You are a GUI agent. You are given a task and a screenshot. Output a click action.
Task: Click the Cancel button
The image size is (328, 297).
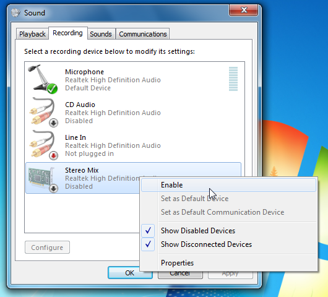point(180,275)
